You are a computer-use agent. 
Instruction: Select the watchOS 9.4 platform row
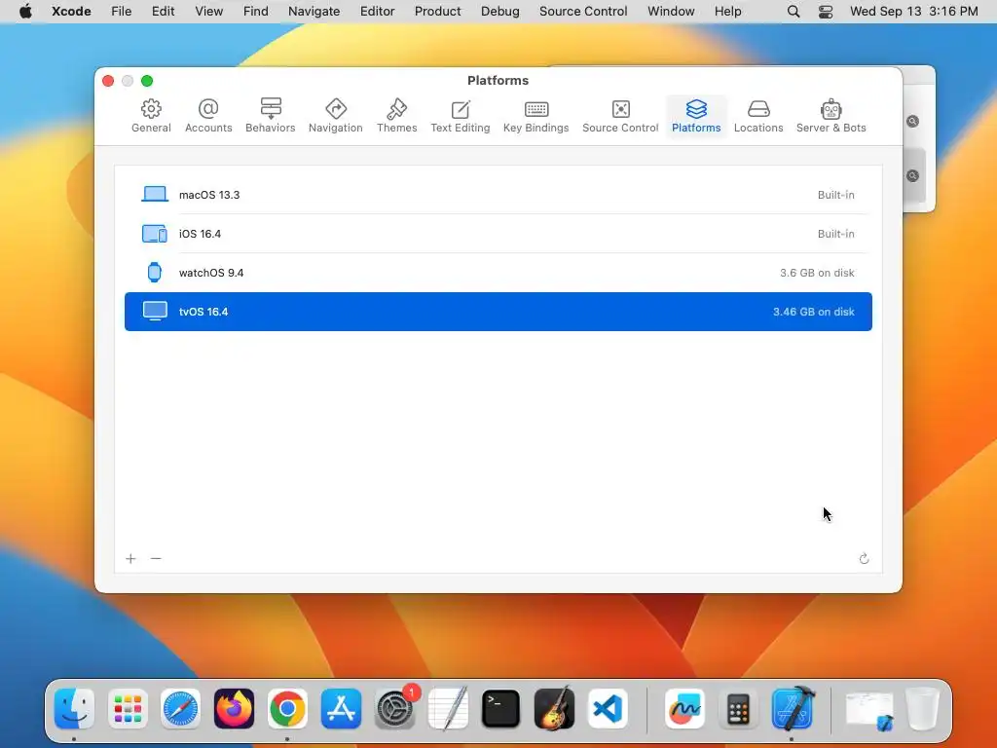point(498,273)
